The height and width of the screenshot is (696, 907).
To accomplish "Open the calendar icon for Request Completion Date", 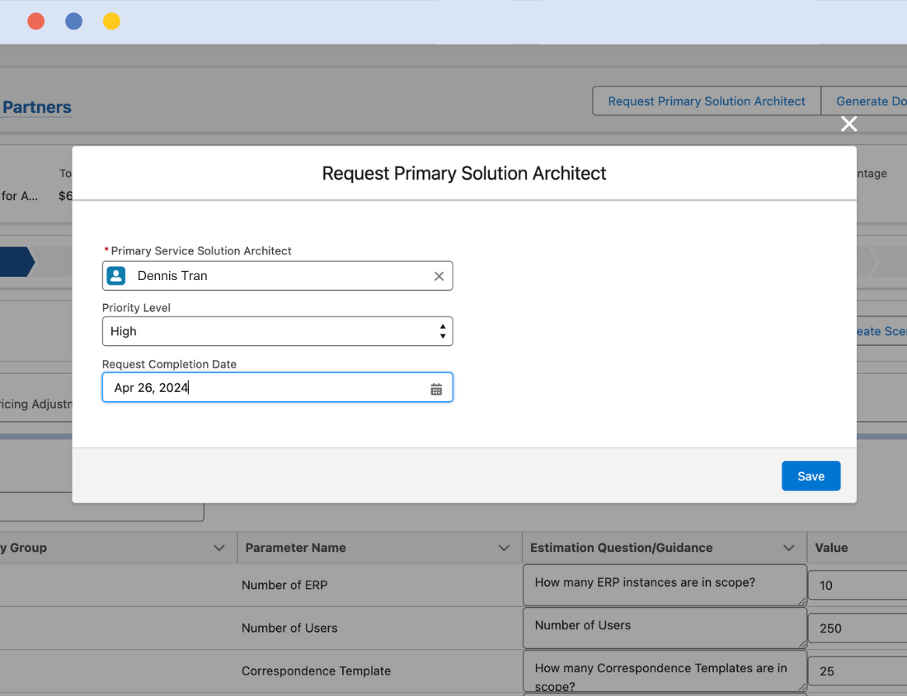I will 436,388.
